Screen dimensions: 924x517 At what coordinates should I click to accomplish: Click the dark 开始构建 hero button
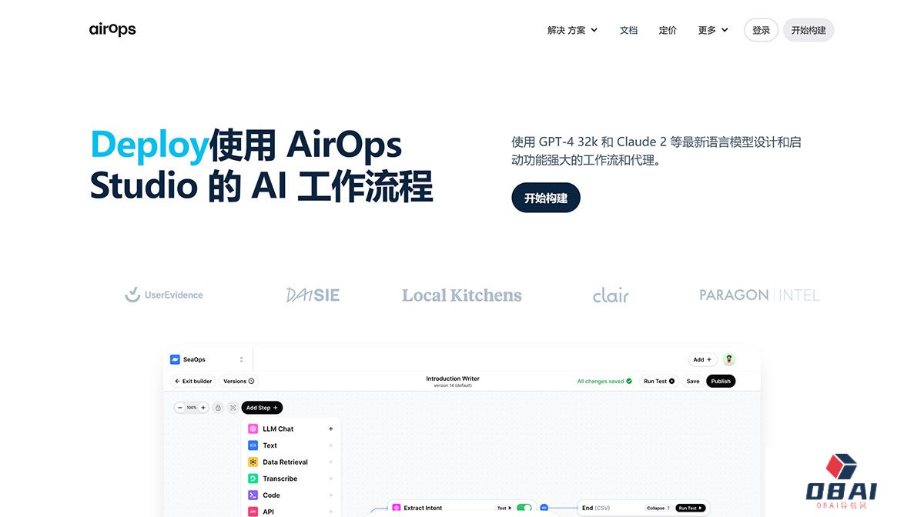(x=545, y=198)
